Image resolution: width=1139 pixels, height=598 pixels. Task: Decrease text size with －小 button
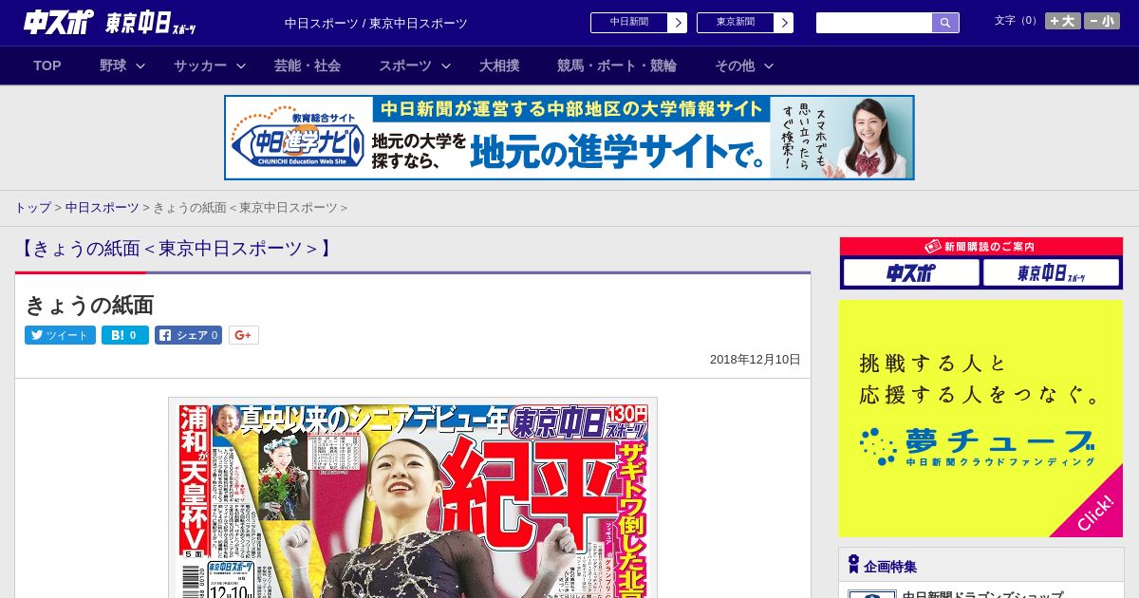[1102, 21]
